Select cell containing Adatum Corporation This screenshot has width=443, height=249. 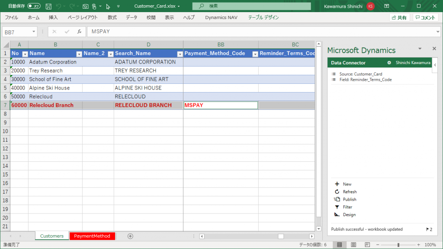55,62
